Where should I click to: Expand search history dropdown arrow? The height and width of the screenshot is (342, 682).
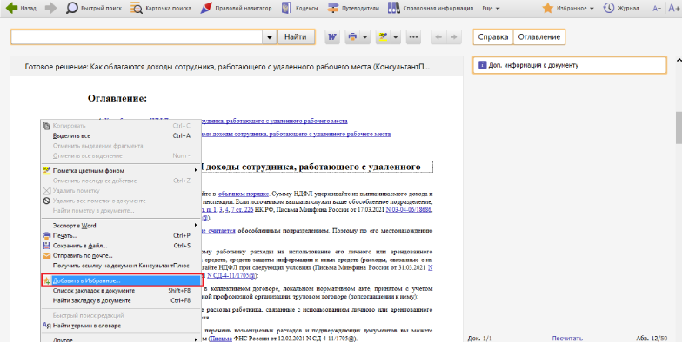pos(270,37)
